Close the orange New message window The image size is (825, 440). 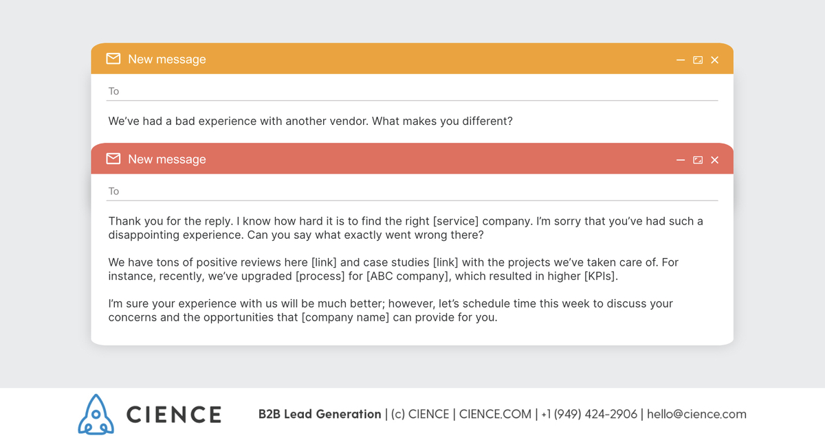(x=715, y=60)
